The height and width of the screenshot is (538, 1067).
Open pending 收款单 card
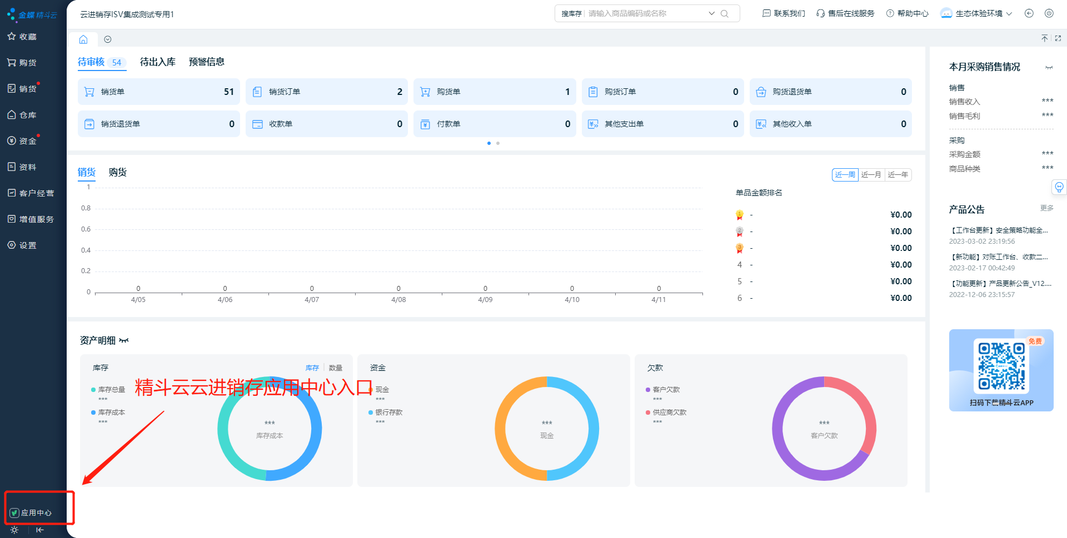(x=327, y=124)
